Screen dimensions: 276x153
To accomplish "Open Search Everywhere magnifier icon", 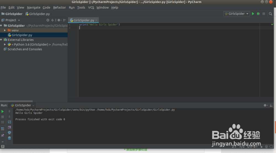I will [270, 14].
